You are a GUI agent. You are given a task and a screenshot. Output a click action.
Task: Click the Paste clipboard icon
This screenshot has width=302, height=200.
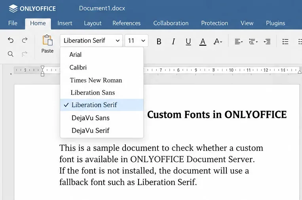[x=47, y=40]
